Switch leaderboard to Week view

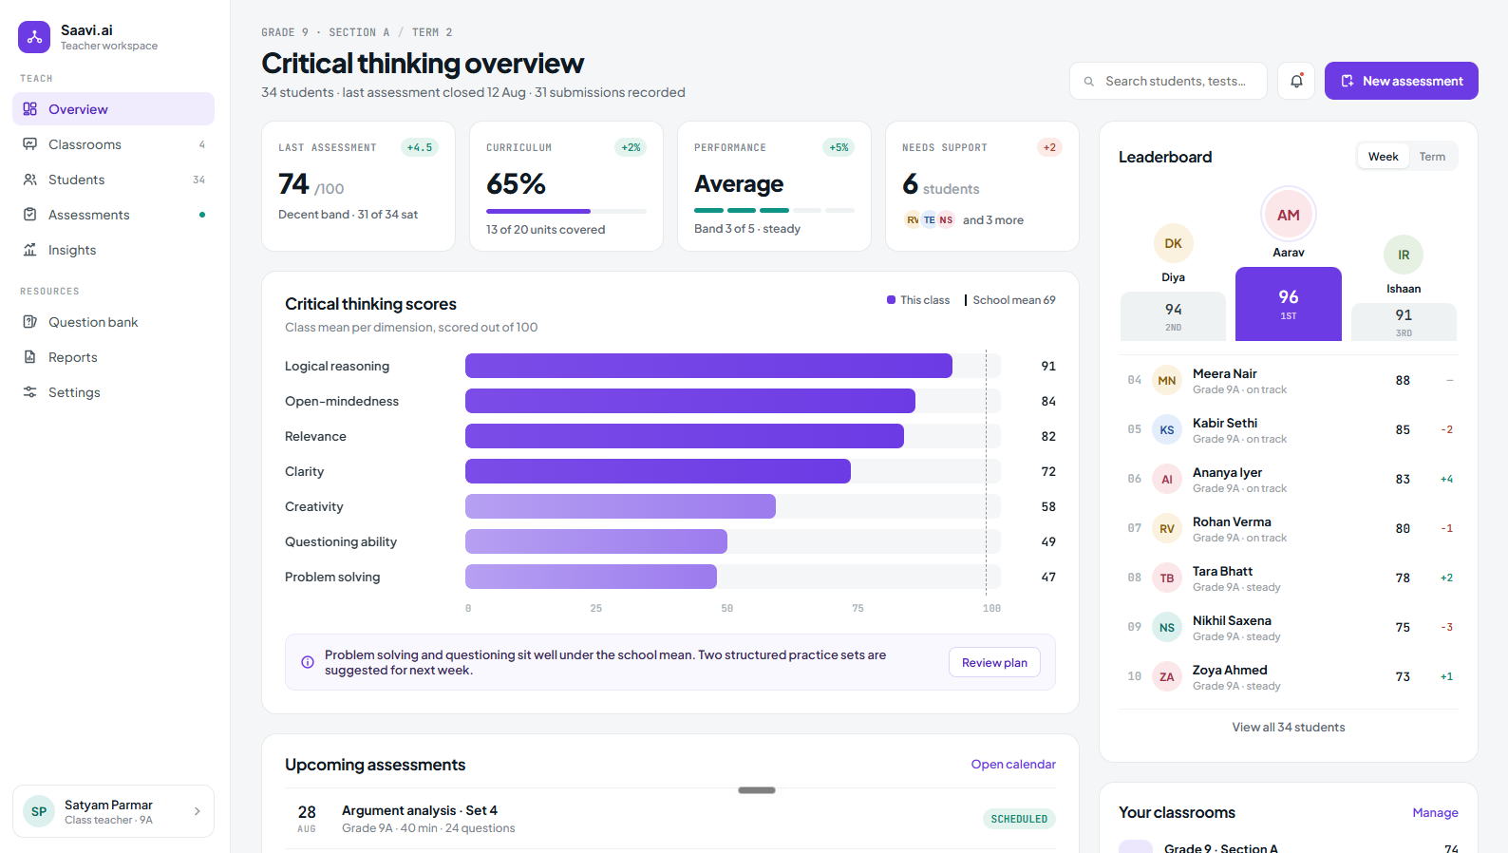click(1383, 157)
